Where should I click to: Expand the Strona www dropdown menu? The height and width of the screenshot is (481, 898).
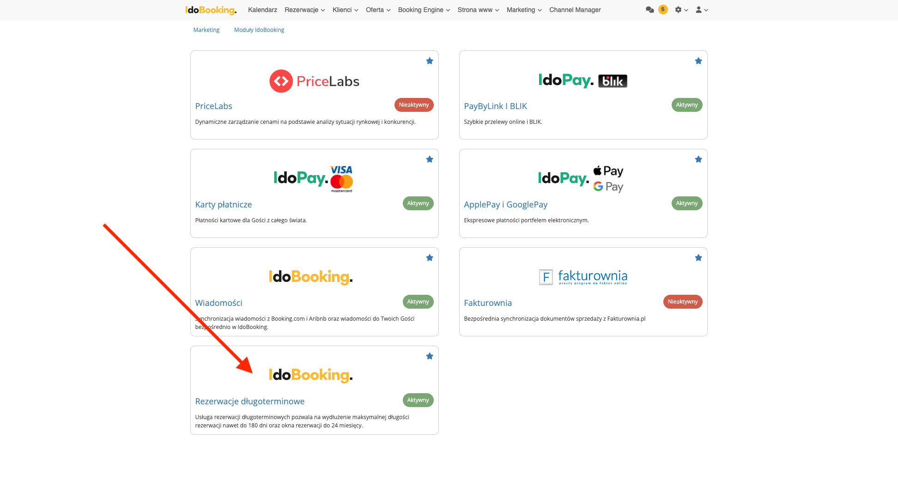pyautogui.click(x=479, y=10)
